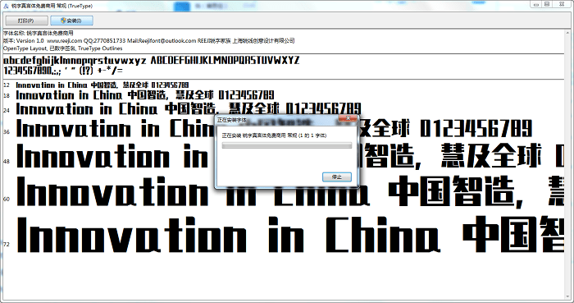Close the font viewer window
This screenshot has width=574, height=303.
[562, 4]
